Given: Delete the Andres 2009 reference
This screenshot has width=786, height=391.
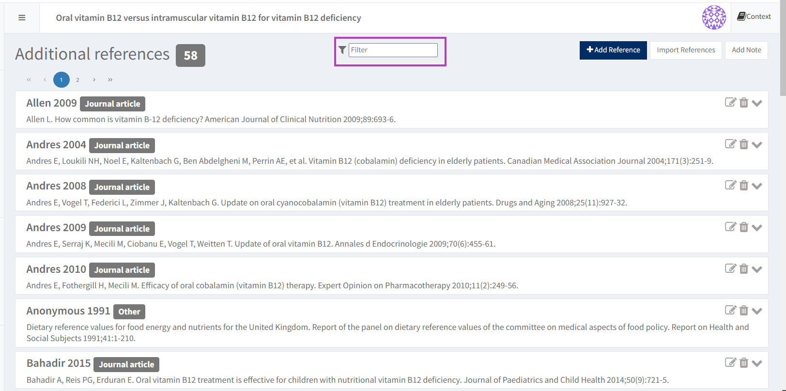Looking at the screenshot, I should coord(744,227).
